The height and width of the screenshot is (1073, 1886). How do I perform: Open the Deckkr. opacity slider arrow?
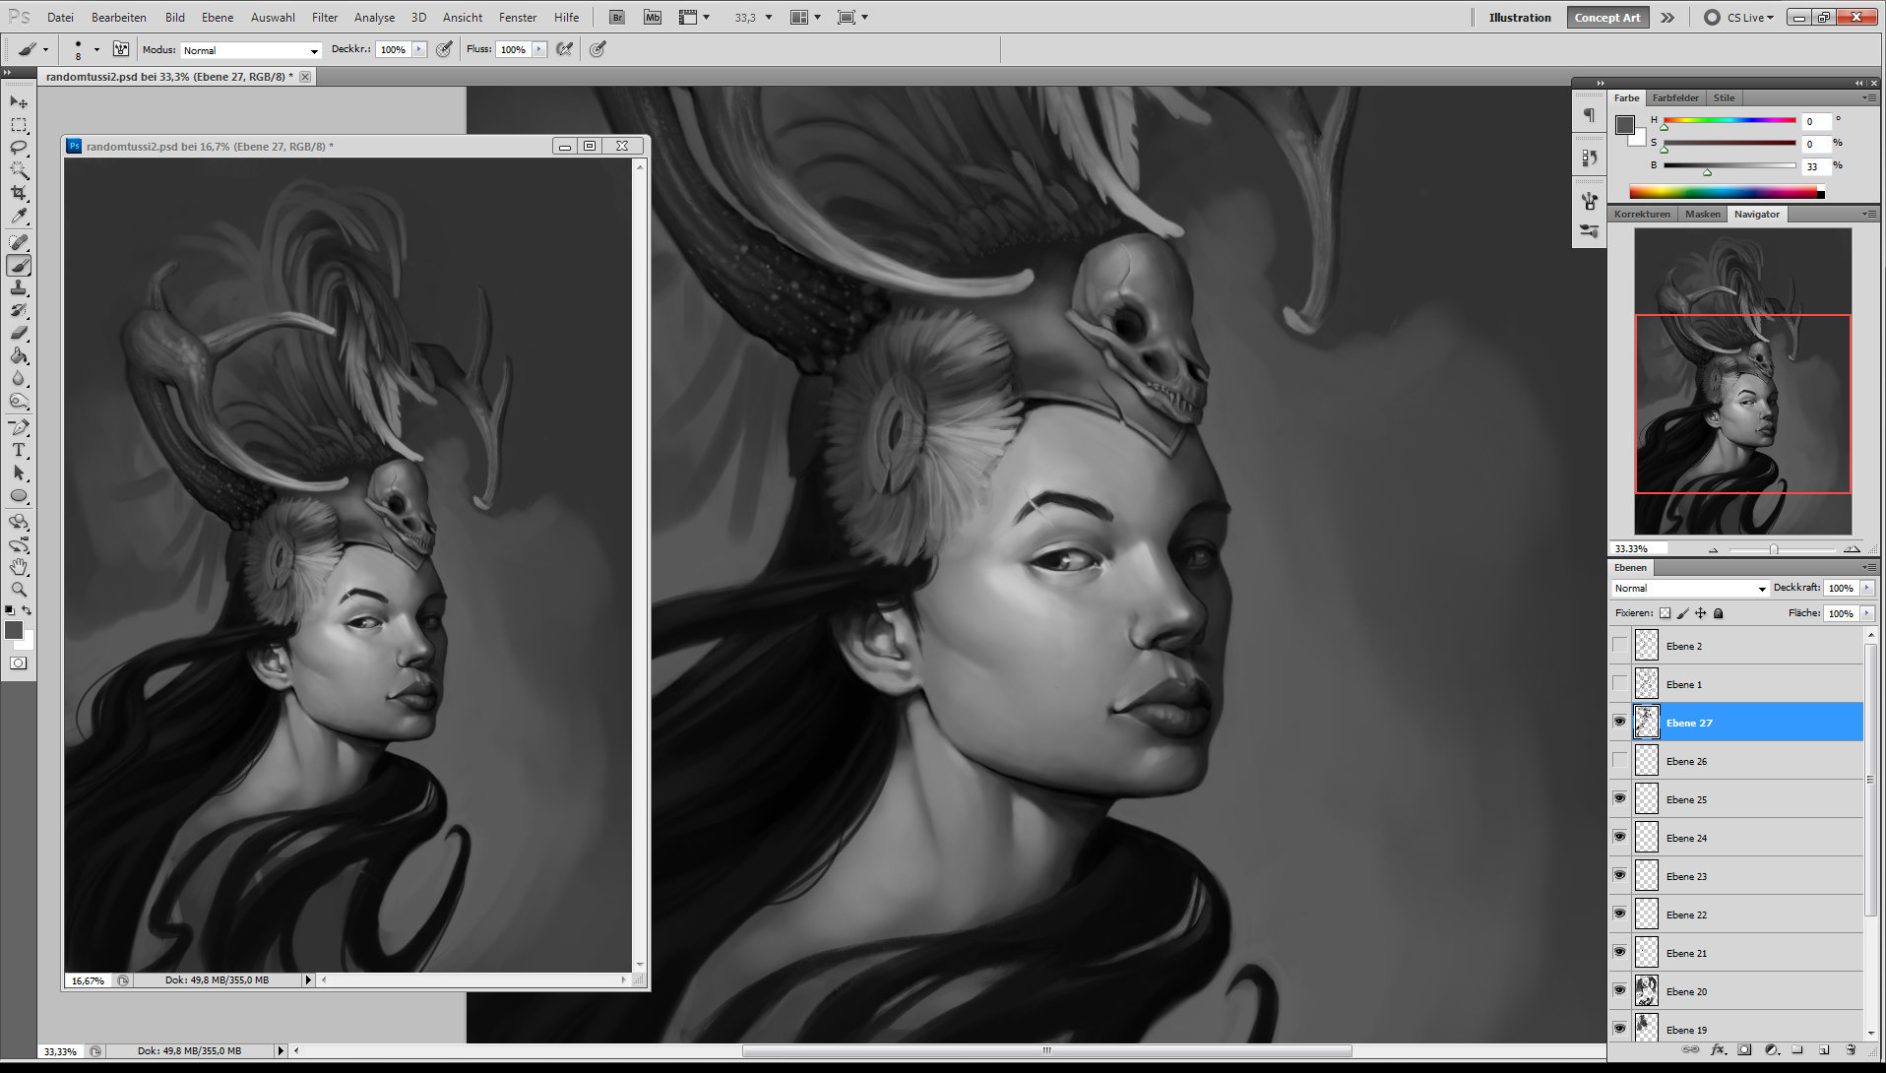419,49
